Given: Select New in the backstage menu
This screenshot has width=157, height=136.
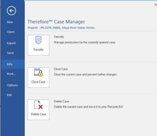Looking at the screenshot, I should click(x=10, y=22).
